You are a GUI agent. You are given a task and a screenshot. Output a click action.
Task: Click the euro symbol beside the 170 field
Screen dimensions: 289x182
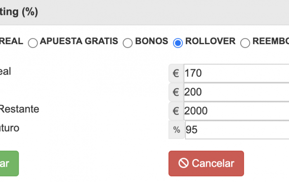tap(176, 73)
